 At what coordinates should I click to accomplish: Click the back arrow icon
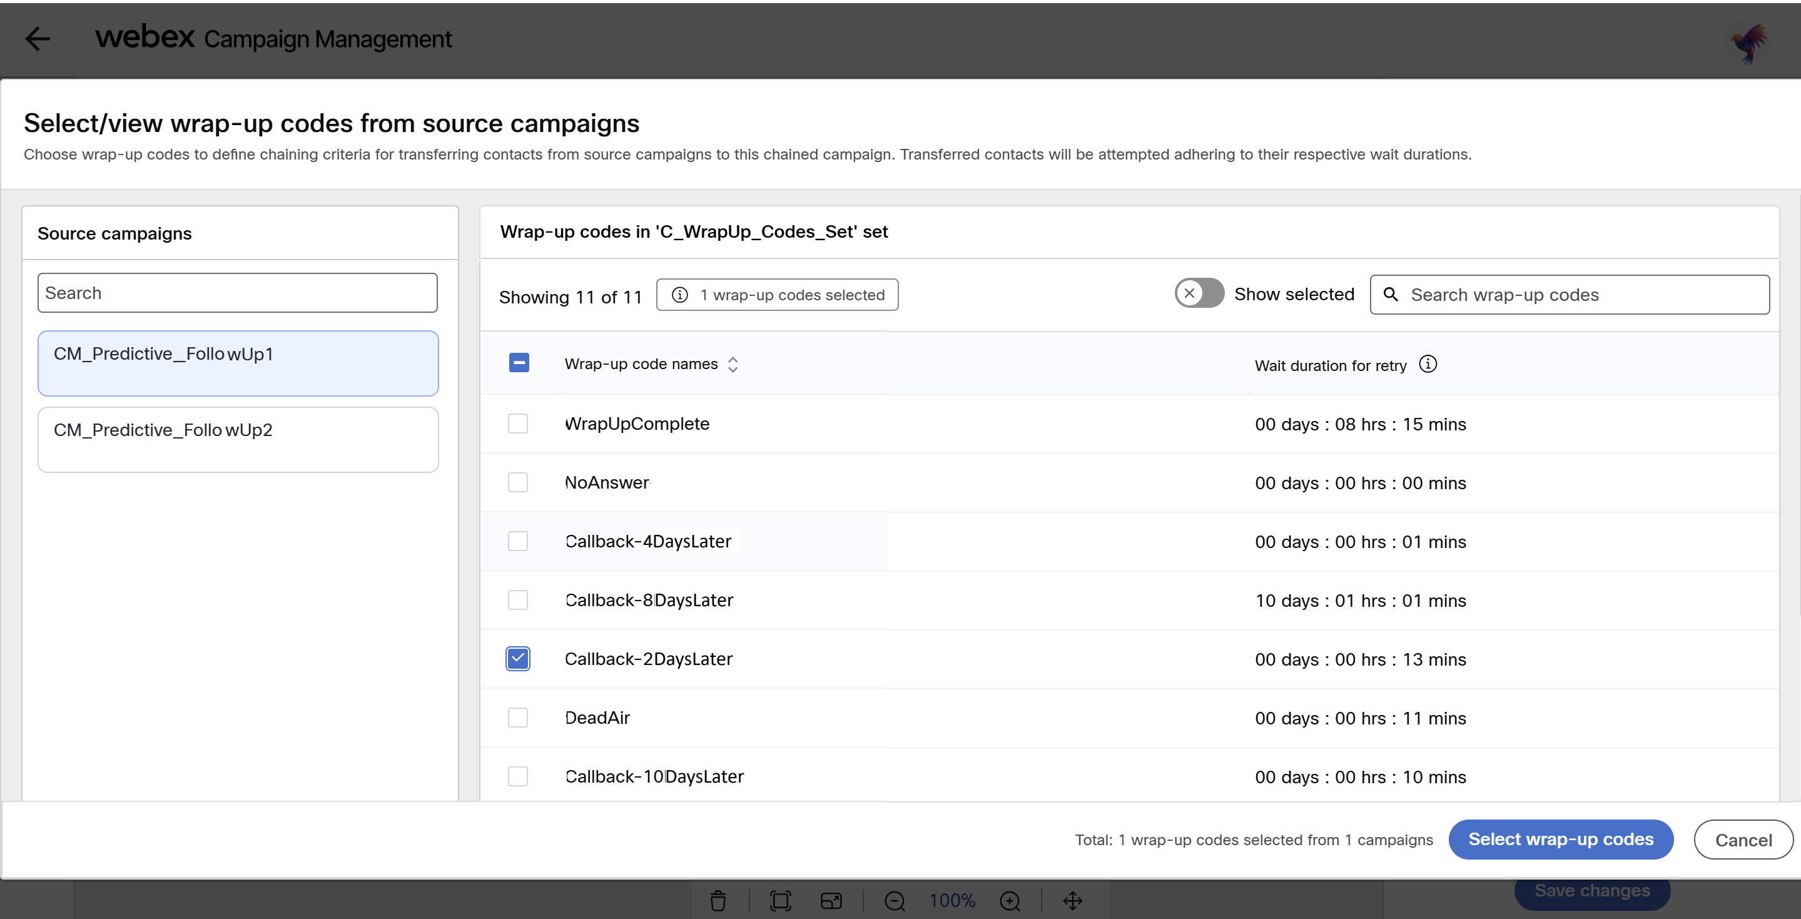pyautogui.click(x=37, y=38)
